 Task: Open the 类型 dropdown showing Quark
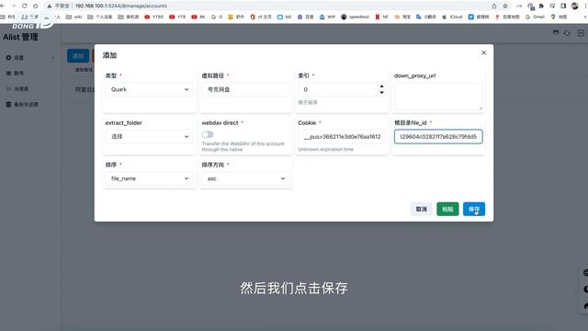[149, 89]
